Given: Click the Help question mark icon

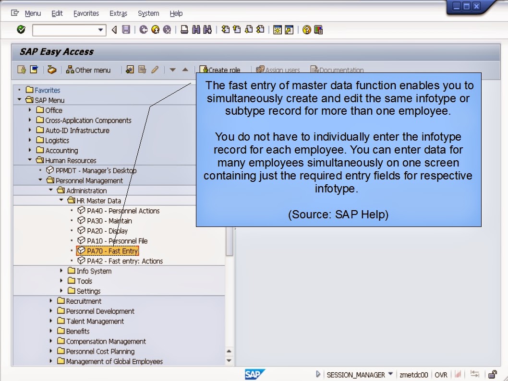Looking at the screenshot, I should click(x=306, y=30).
